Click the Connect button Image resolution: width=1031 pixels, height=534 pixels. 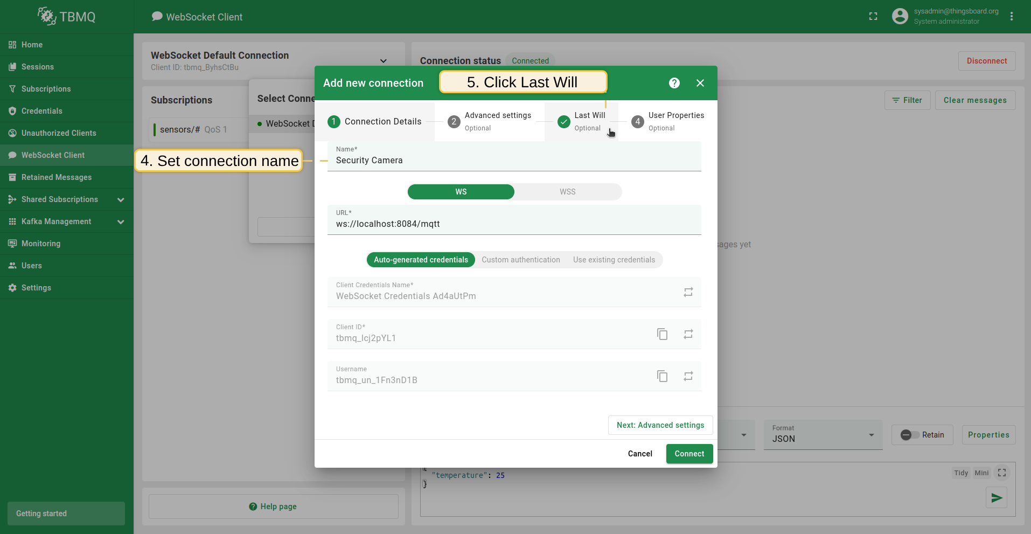[x=689, y=454]
